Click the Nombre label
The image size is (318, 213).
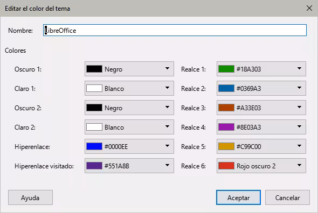click(20, 31)
